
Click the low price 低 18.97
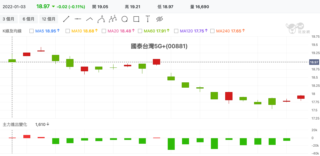click(165, 7)
